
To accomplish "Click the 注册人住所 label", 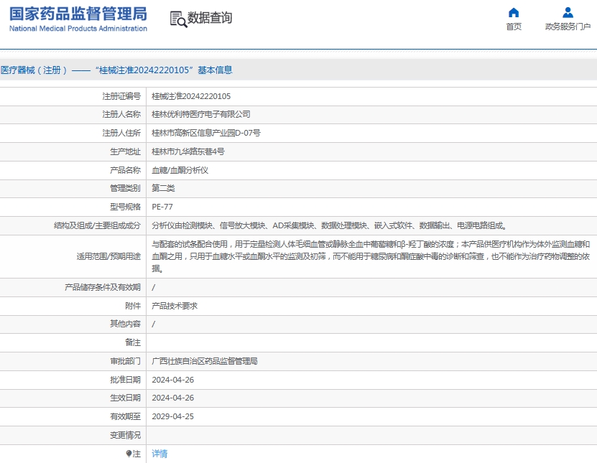I will click(121, 133).
